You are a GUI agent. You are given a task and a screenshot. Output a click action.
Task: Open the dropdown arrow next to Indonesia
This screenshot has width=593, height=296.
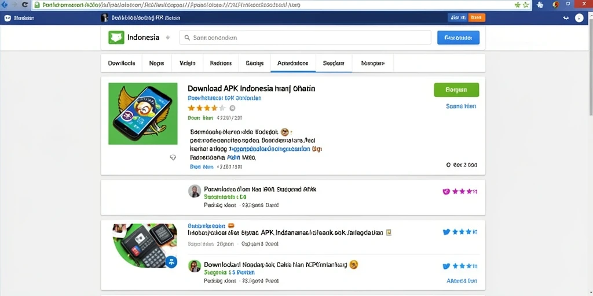167,38
